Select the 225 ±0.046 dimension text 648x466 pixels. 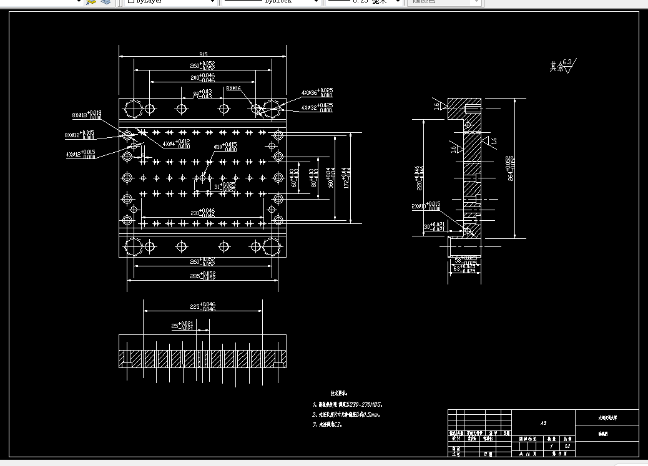pyautogui.click(x=202, y=306)
